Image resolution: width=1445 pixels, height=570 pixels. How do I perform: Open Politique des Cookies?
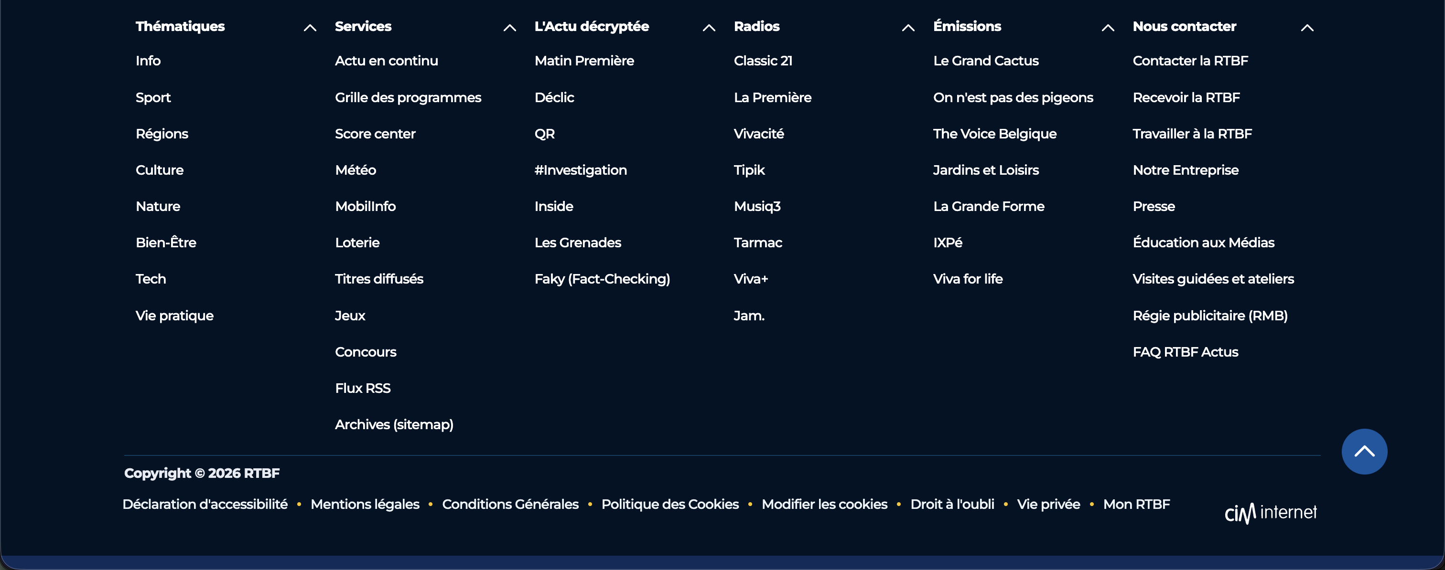(x=670, y=505)
